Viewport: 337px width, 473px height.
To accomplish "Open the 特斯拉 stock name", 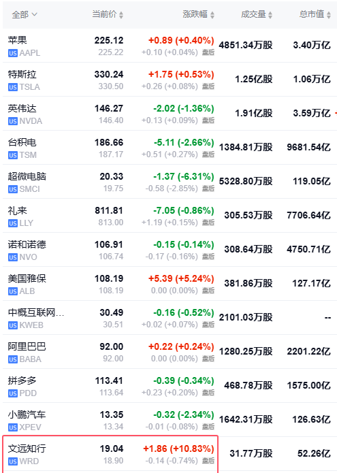I will coord(22,74).
